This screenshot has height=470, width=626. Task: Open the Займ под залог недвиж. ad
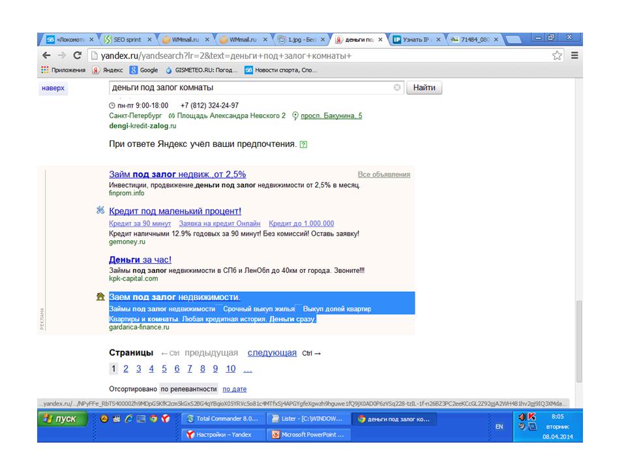[177, 174]
